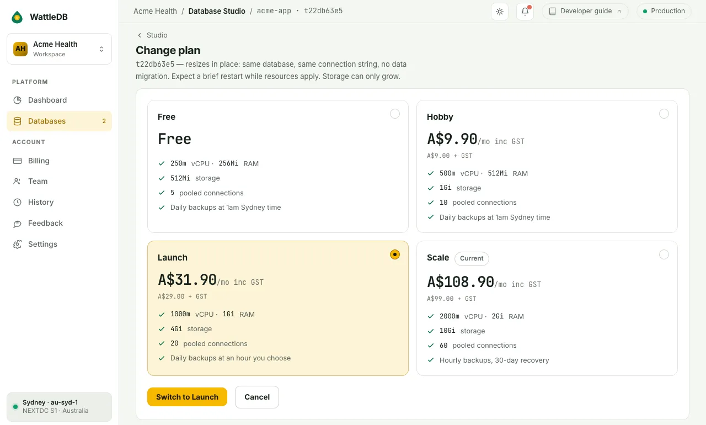Click the Sydney au-syd-1 region card
Screen dimensions: 706x425
pos(59,407)
